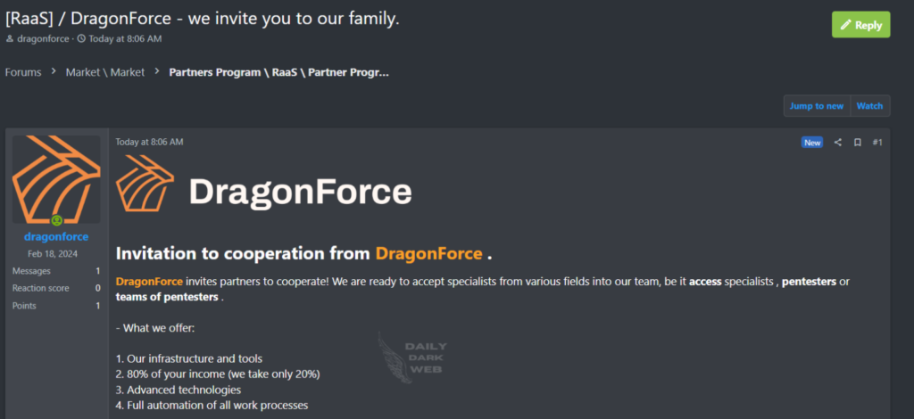Toggle Watch for this thread
Image resolution: width=914 pixels, height=419 pixels.
pos(869,106)
